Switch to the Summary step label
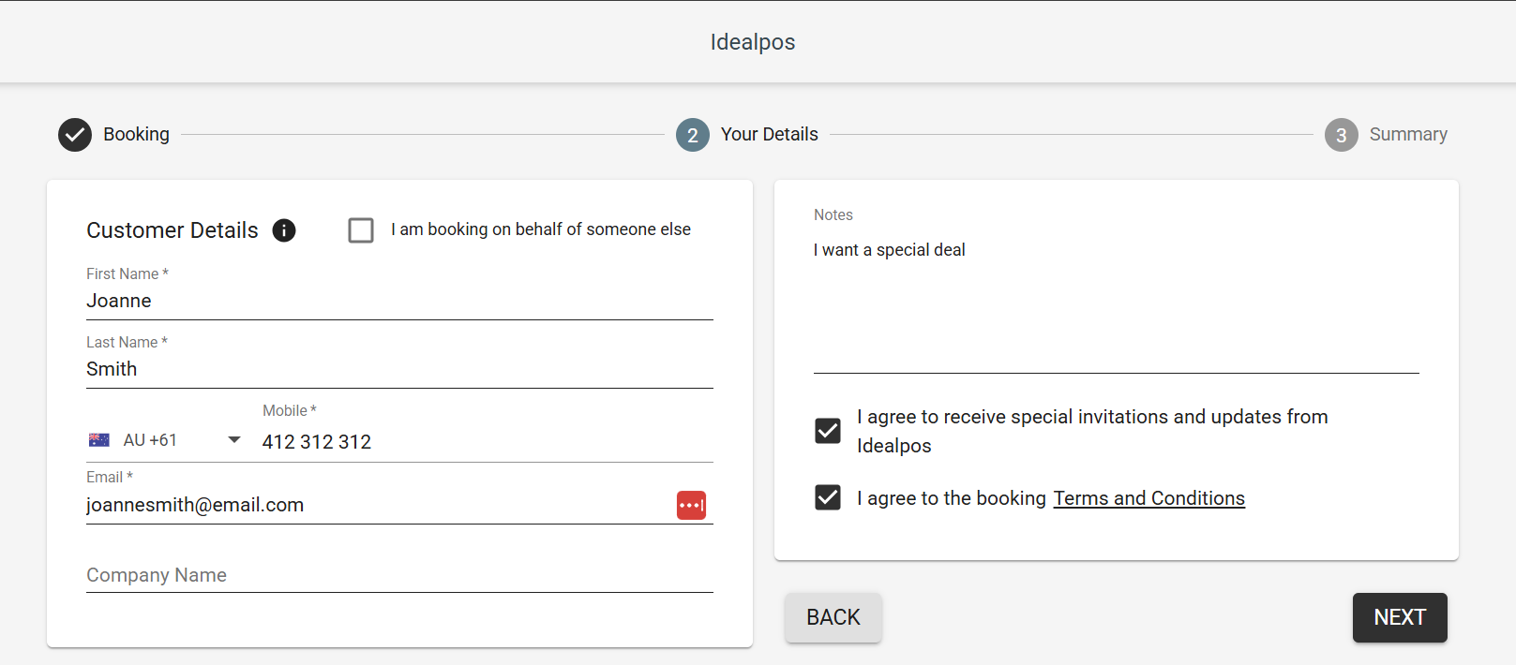The width and height of the screenshot is (1516, 665). click(1407, 134)
